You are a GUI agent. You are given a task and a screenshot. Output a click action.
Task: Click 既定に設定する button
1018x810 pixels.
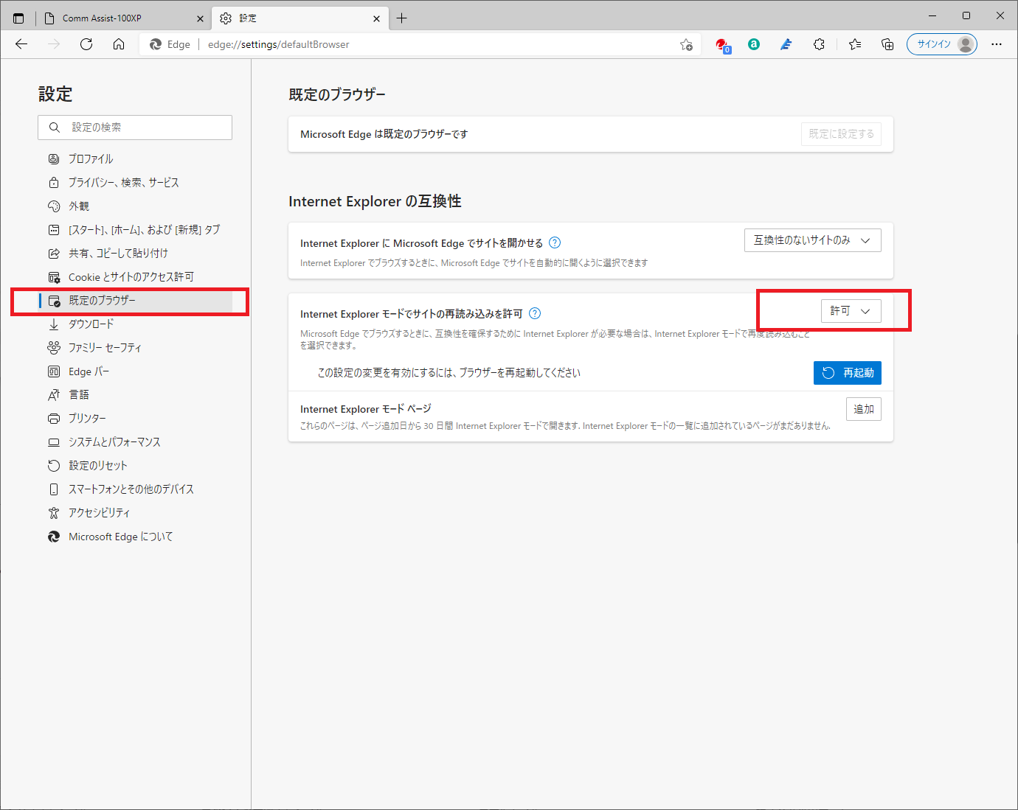pos(841,134)
